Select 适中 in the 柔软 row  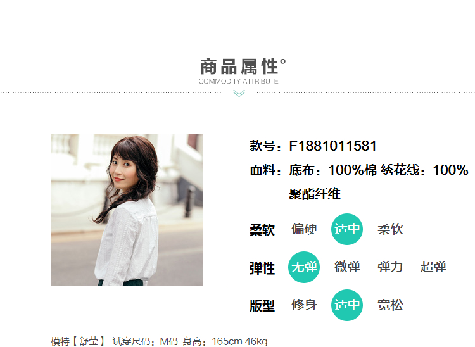pos(347,229)
